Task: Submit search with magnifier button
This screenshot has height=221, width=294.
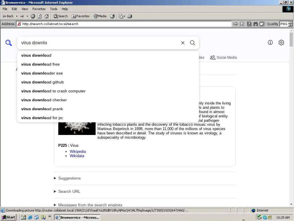Action: [193, 43]
